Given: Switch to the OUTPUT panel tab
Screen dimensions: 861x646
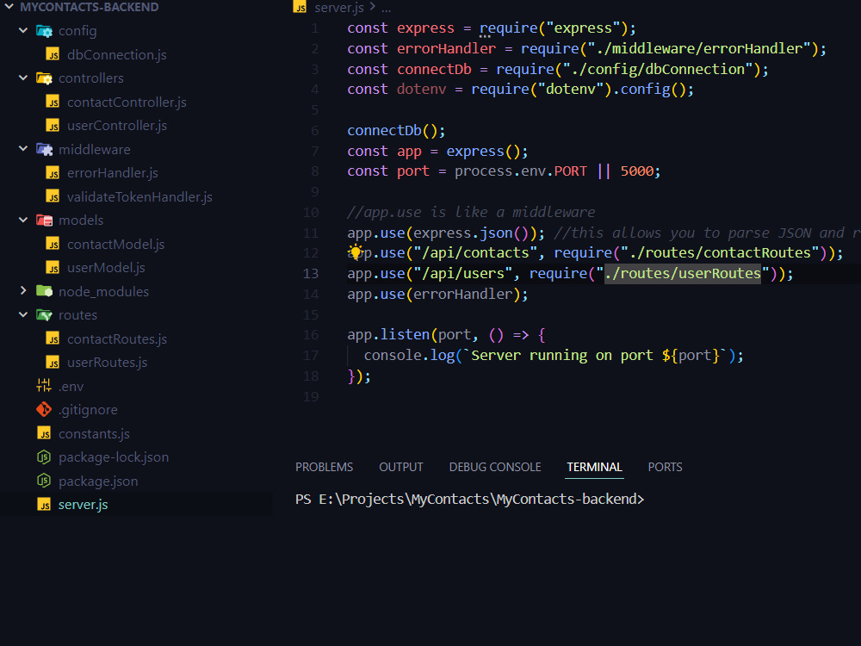Looking at the screenshot, I should pyautogui.click(x=401, y=467).
